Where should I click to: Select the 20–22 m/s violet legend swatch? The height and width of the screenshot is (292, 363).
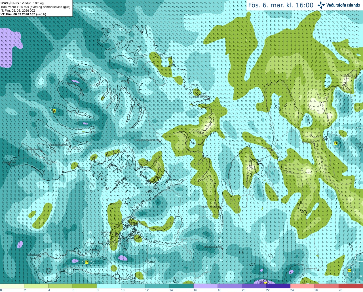click(254, 286)
